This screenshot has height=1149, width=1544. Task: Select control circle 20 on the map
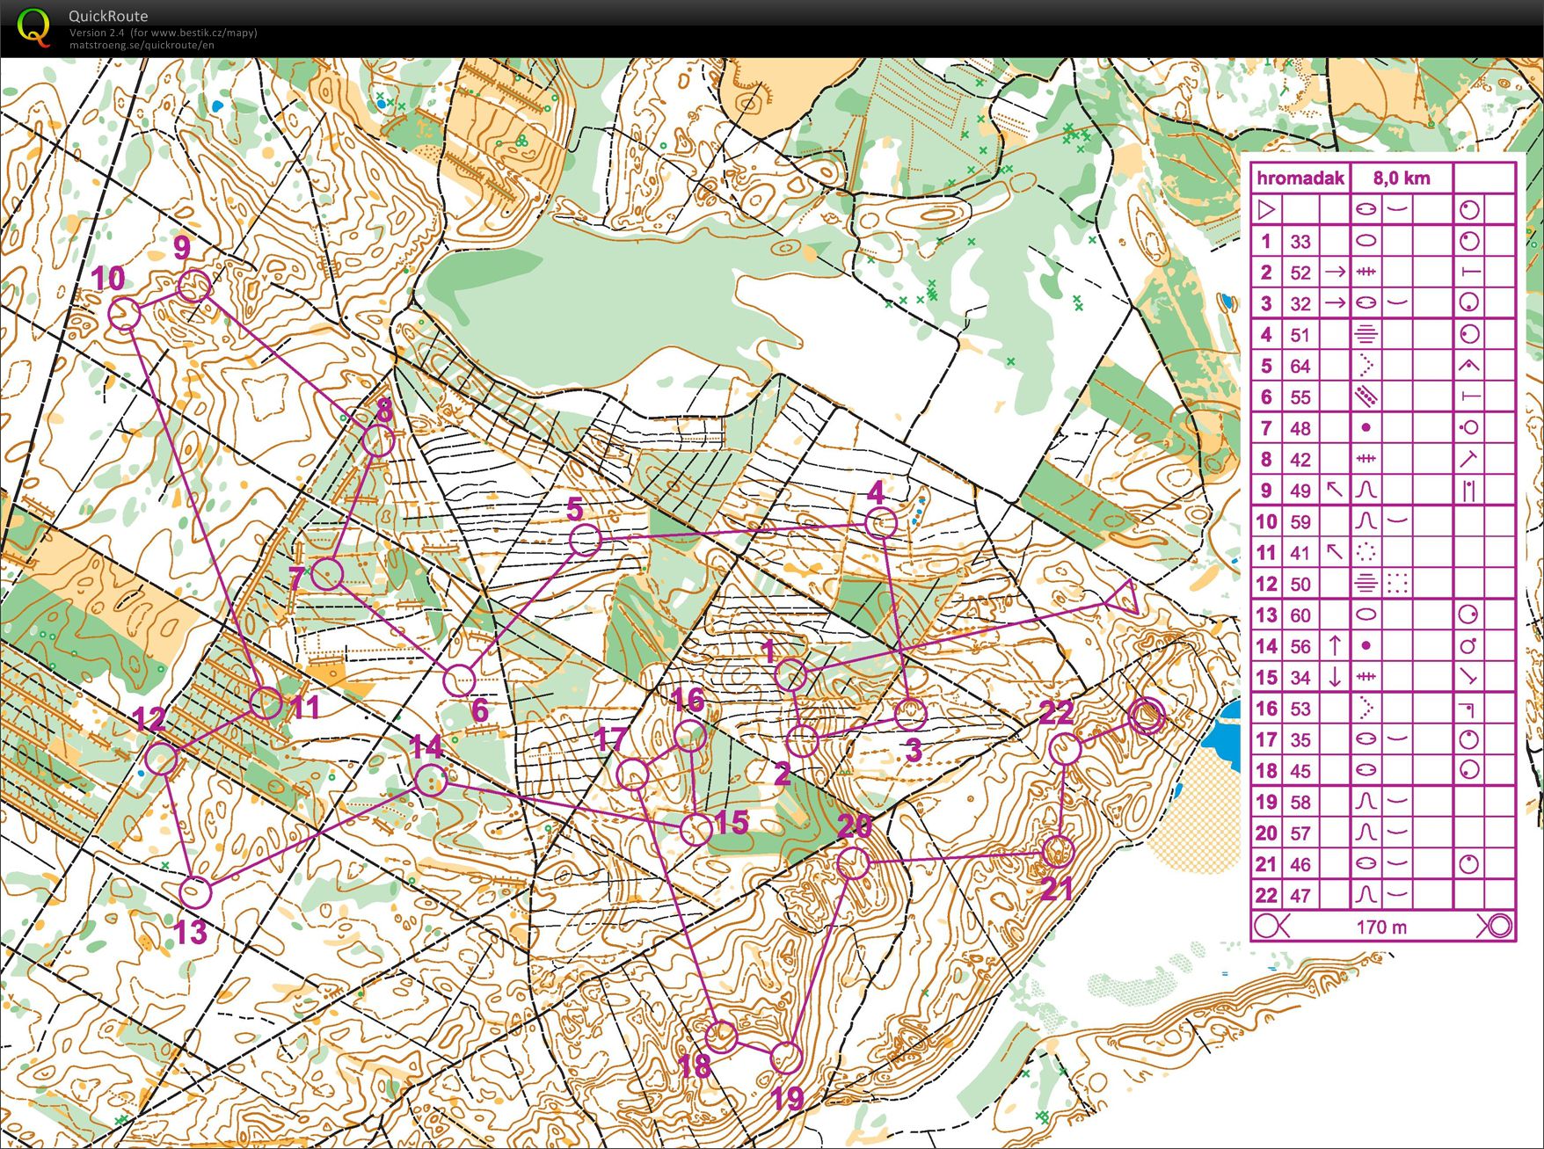853,863
